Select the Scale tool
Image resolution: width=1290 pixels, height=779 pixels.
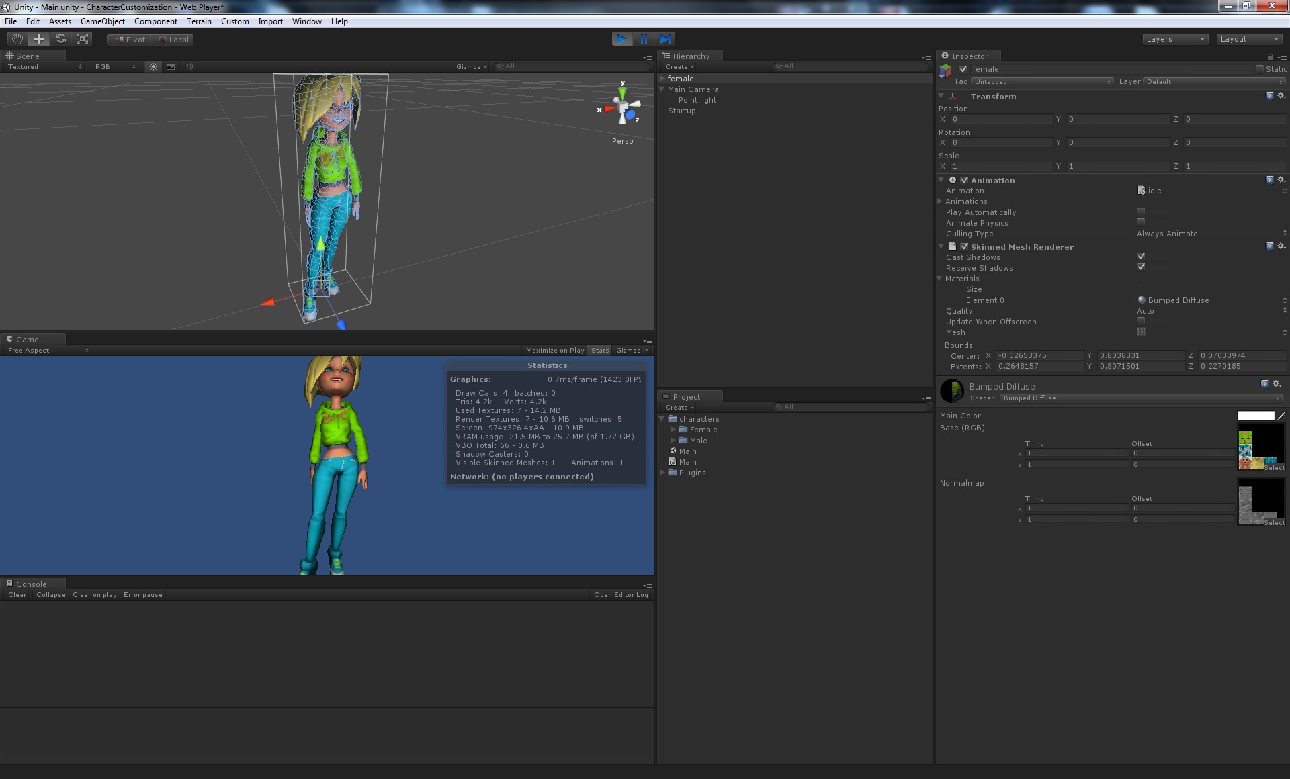[x=82, y=38]
